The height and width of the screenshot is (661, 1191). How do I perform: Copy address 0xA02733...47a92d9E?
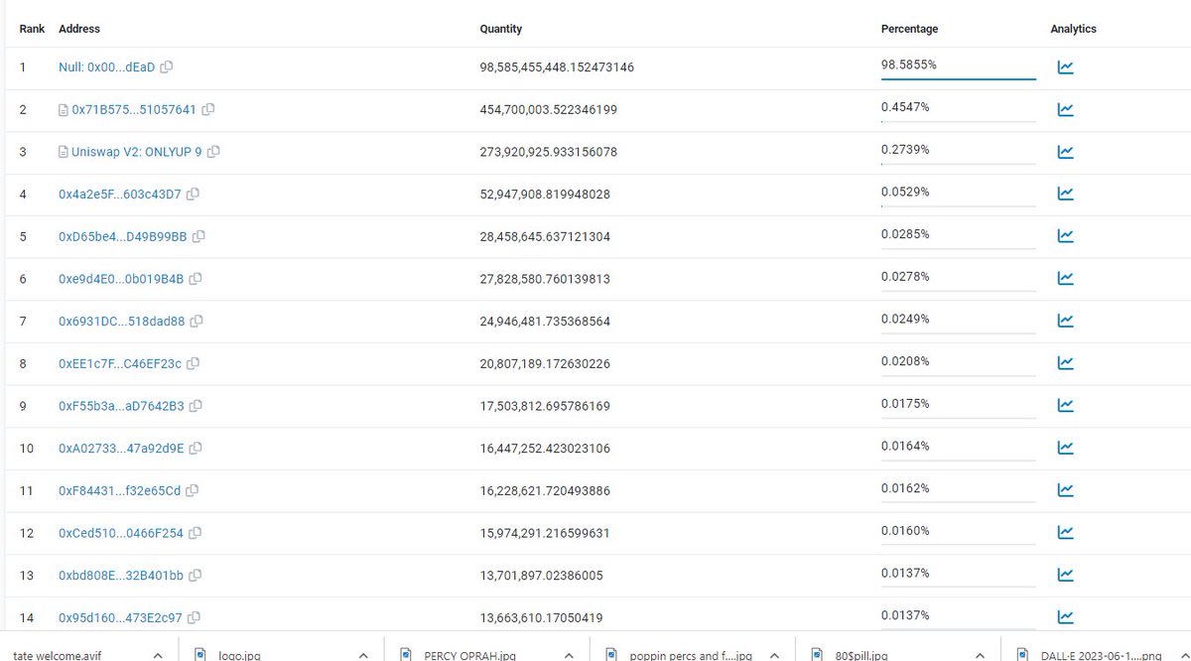click(196, 448)
